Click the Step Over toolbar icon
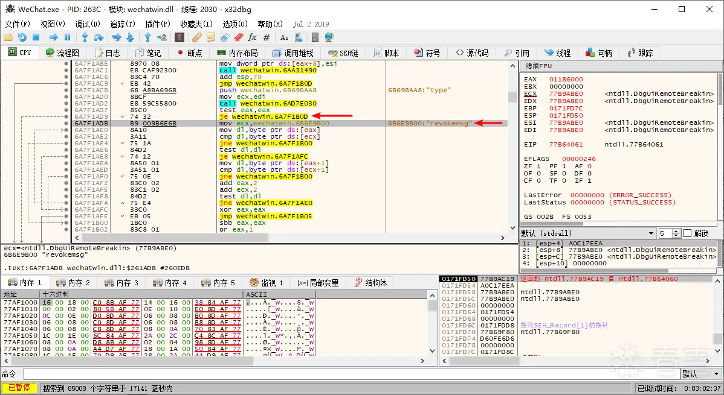The image size is (724, 395). coord(99,37)
